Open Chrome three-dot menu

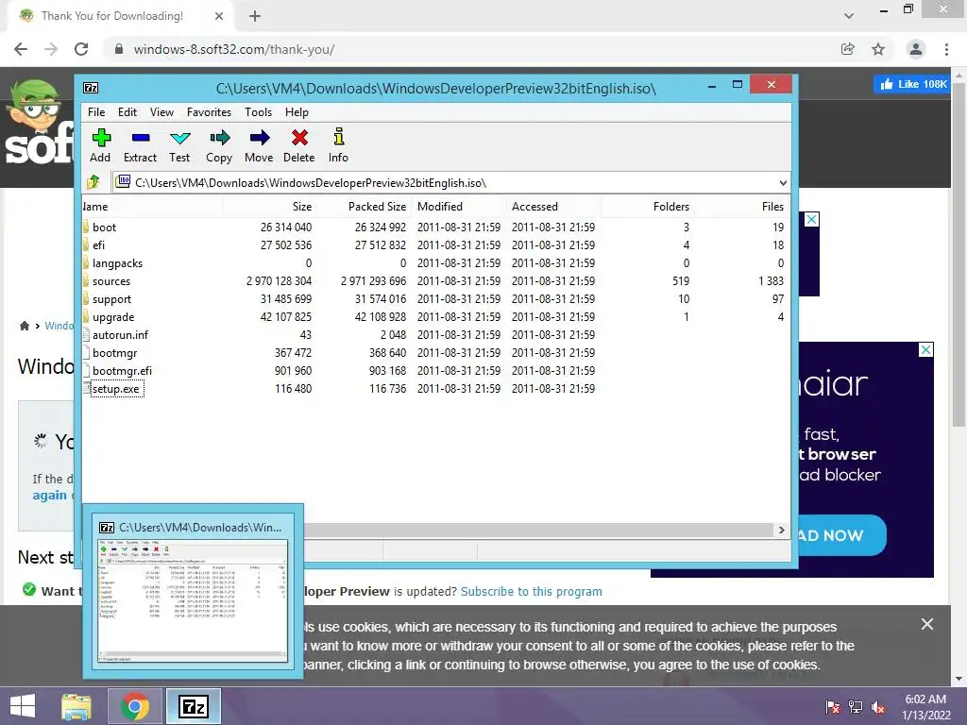[x=946, y=49]
